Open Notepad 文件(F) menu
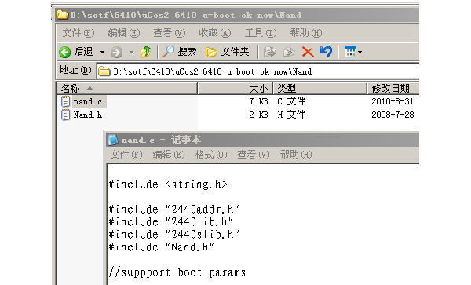 126,155
